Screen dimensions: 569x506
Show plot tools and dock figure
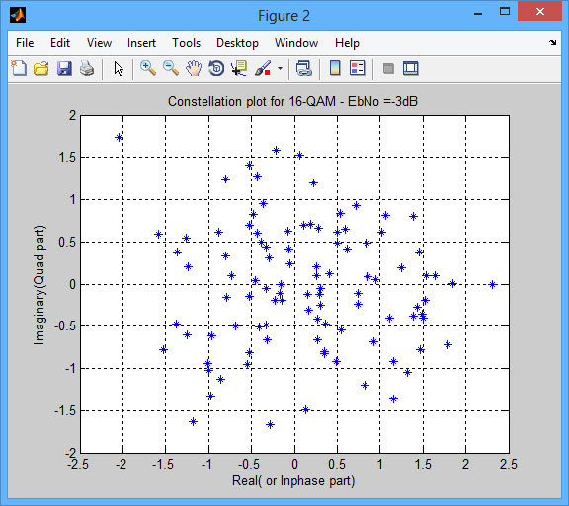[x=411, y=68]
